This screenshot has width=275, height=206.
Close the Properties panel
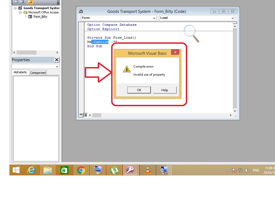[x=57, y=60]
